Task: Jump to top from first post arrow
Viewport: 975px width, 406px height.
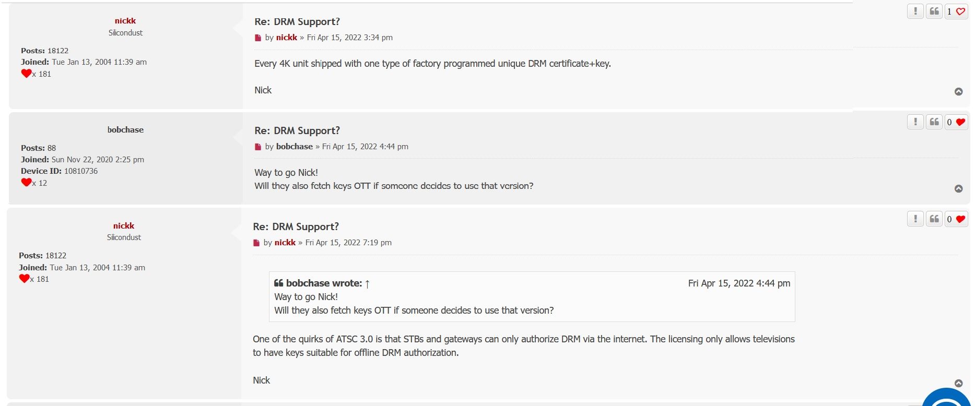Action: click(959, 91)
